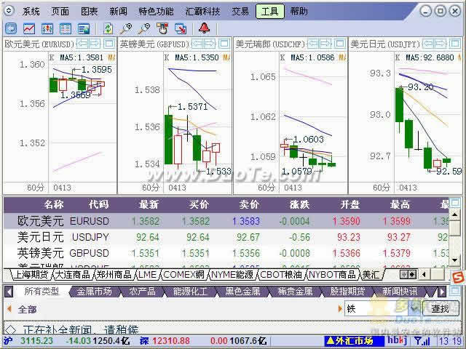Viewport: 466px width, 349px height.
Task: Click the back arrow toolbar icon
Action: (11, 28)
